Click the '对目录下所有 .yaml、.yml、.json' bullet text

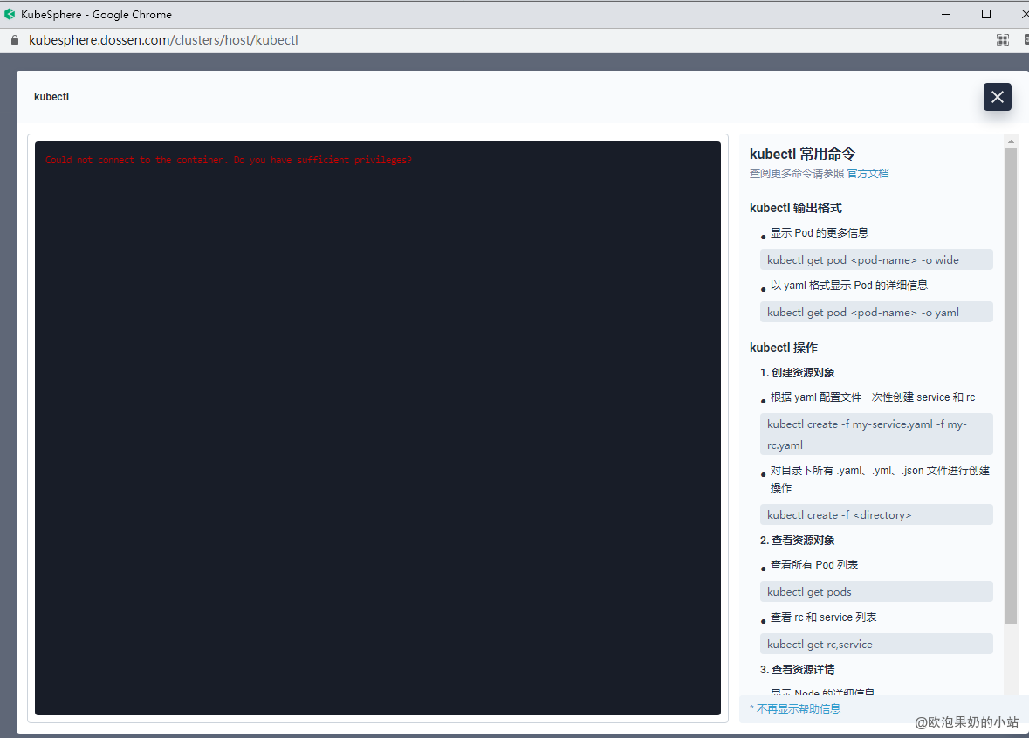point(880,479)
